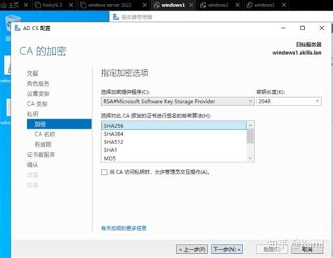Switch to the Rocky9.2 VM tab

(x=52, y=5)
